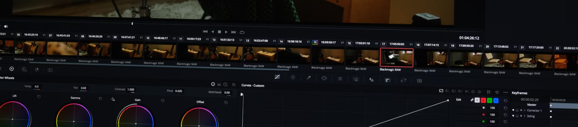Image resolution: width=578 pixels, height=127 pixels.
Task: Switch primaries to bars mode
Action: pos(219,84)
